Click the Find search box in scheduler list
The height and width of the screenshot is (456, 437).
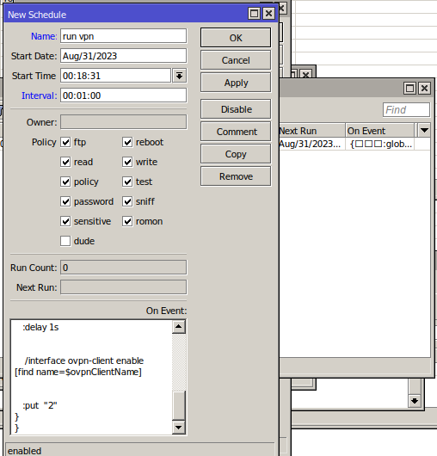click(x=406, y=110)
